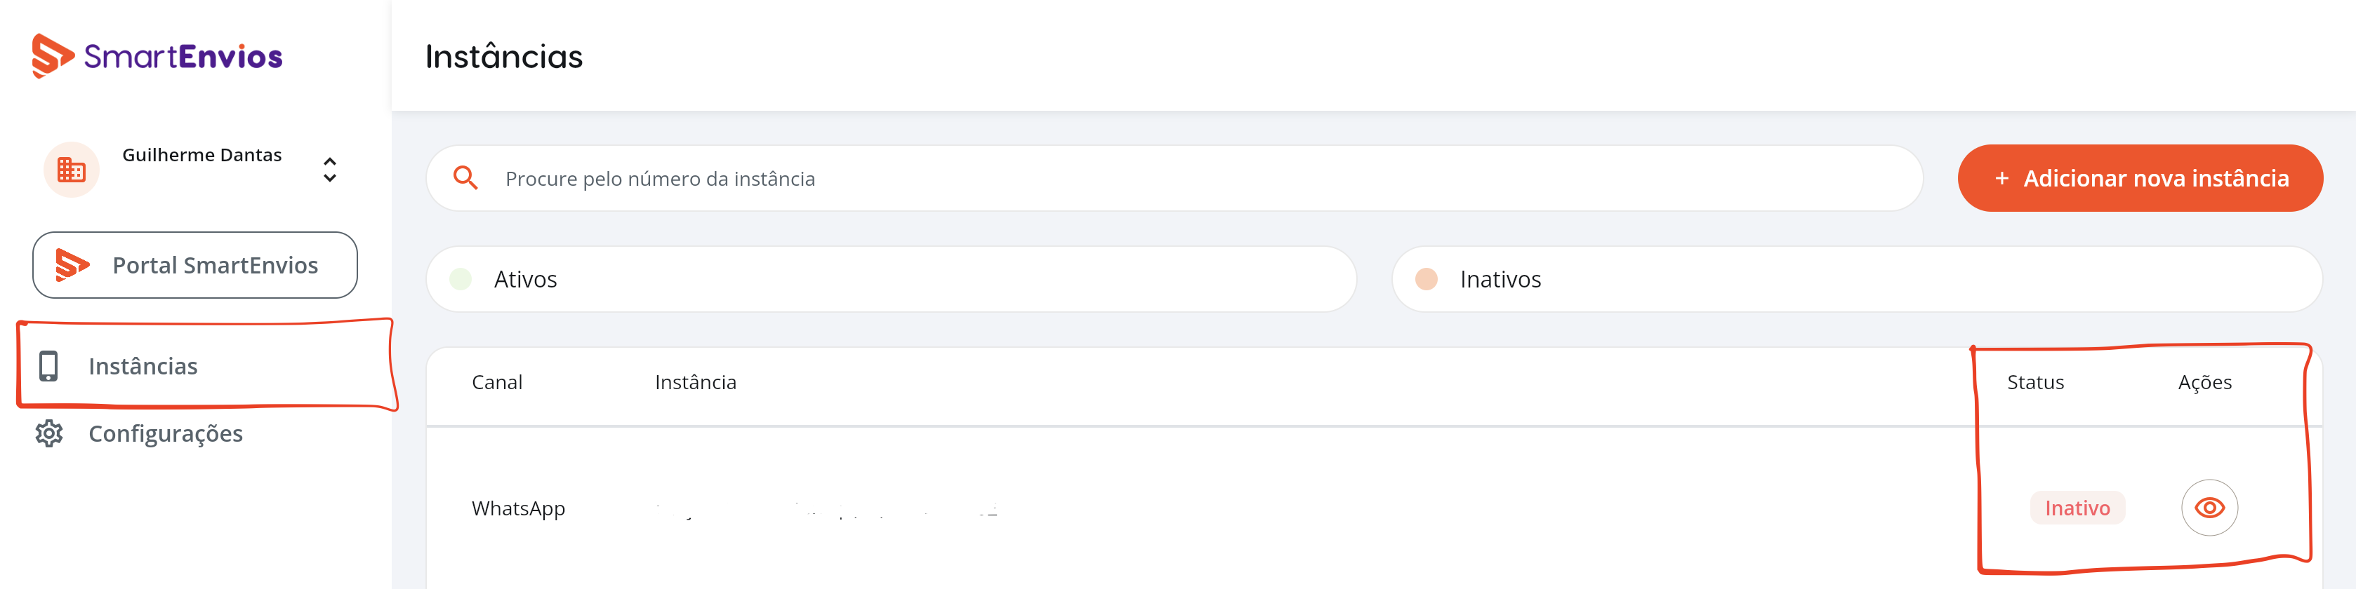Click Adicionar nova instância button
Viewport: 2356px width, 589px height.
[2140, 178]
